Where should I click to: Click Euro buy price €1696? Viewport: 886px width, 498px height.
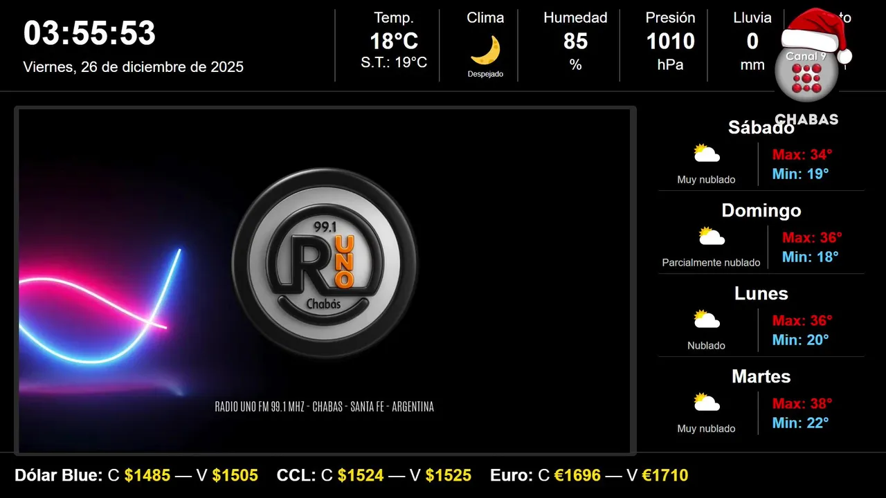pyautogui.click(x=578, y=475)
